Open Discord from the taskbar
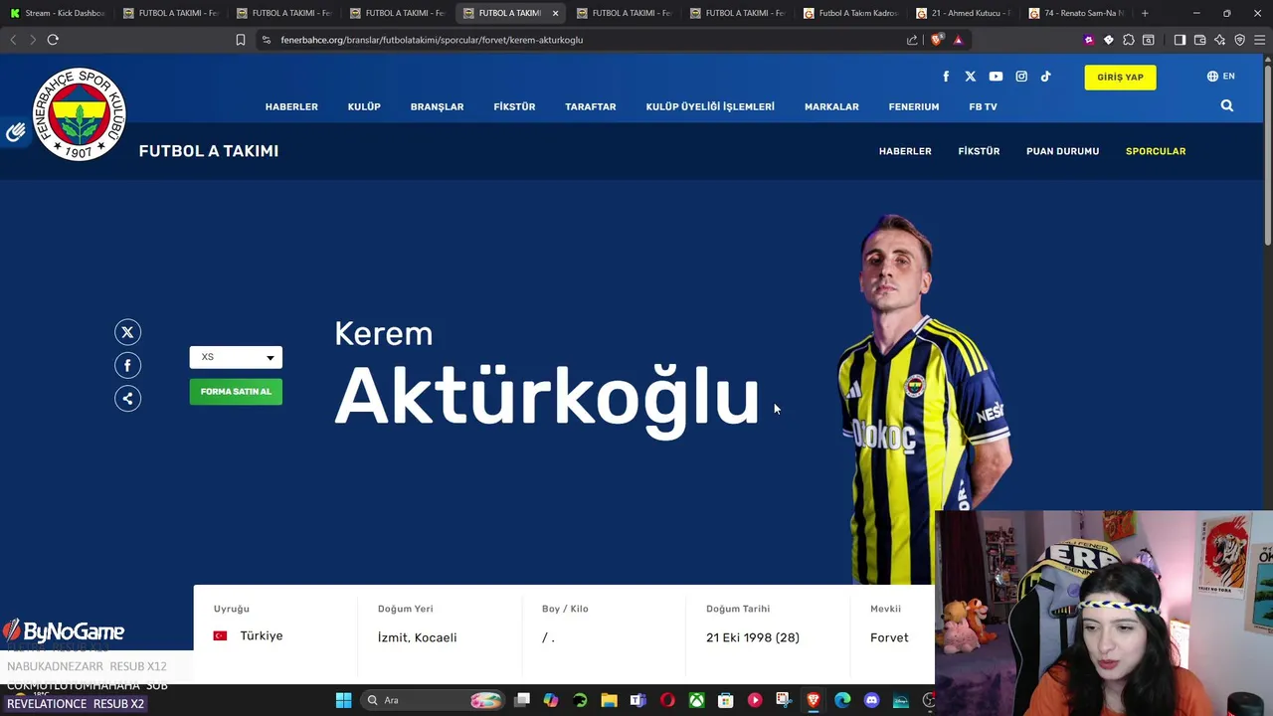 pyautogui.click(x=872, y=700)
